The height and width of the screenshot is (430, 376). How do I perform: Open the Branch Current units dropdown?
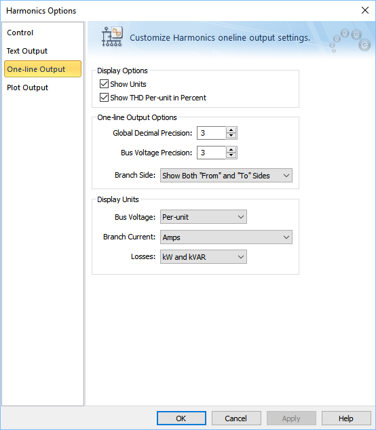click(x=226, y=237)
